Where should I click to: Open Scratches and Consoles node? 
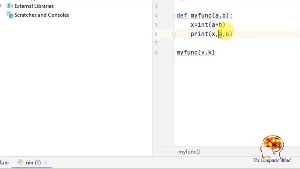(x=42, y=15)
